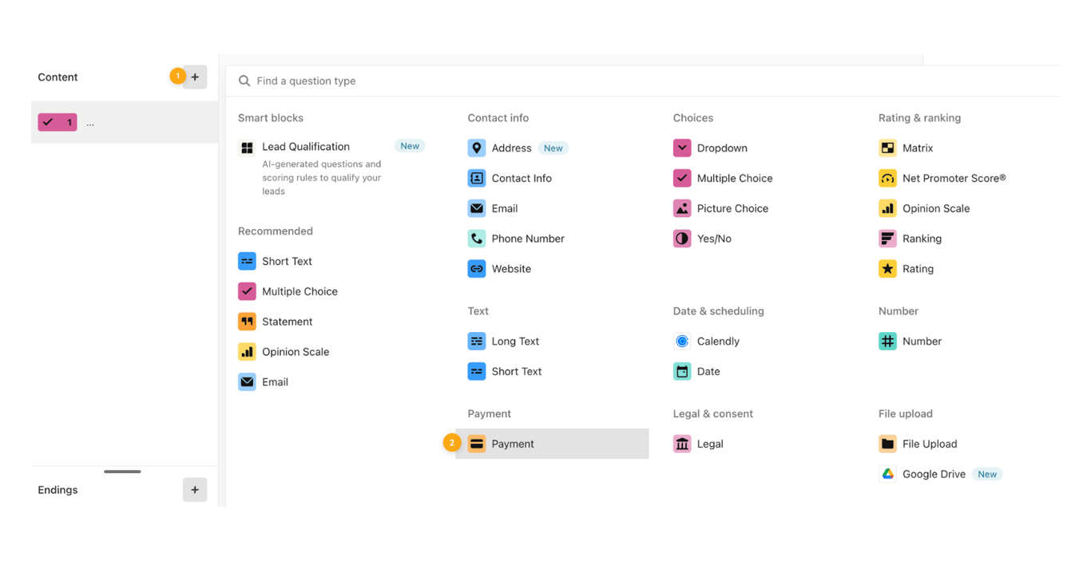Click the Picture Choice label
Screen dimensions: 1091x561
tap(732, 208)
